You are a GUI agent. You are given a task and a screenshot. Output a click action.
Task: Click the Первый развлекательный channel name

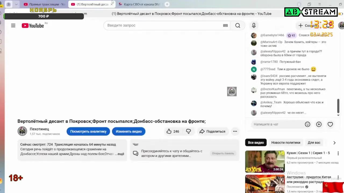(304, 158)
